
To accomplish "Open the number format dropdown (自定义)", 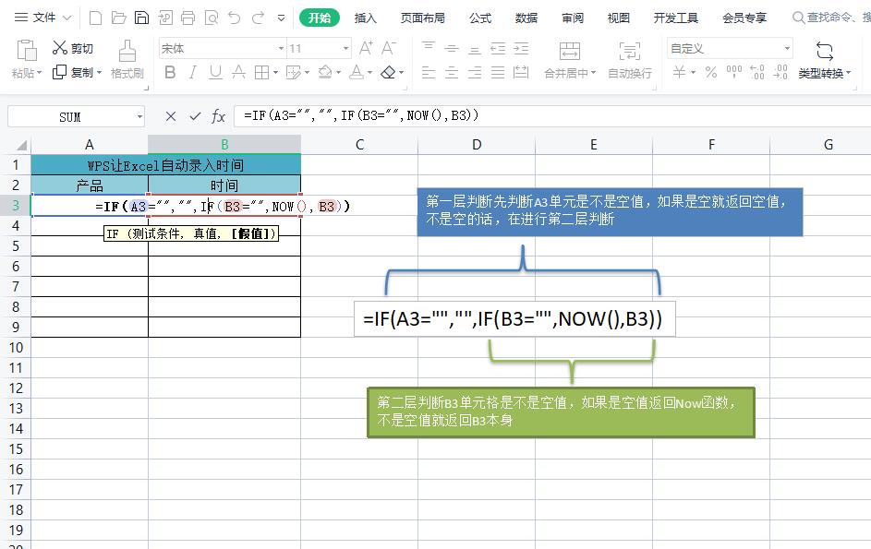I will click(787, 48).
